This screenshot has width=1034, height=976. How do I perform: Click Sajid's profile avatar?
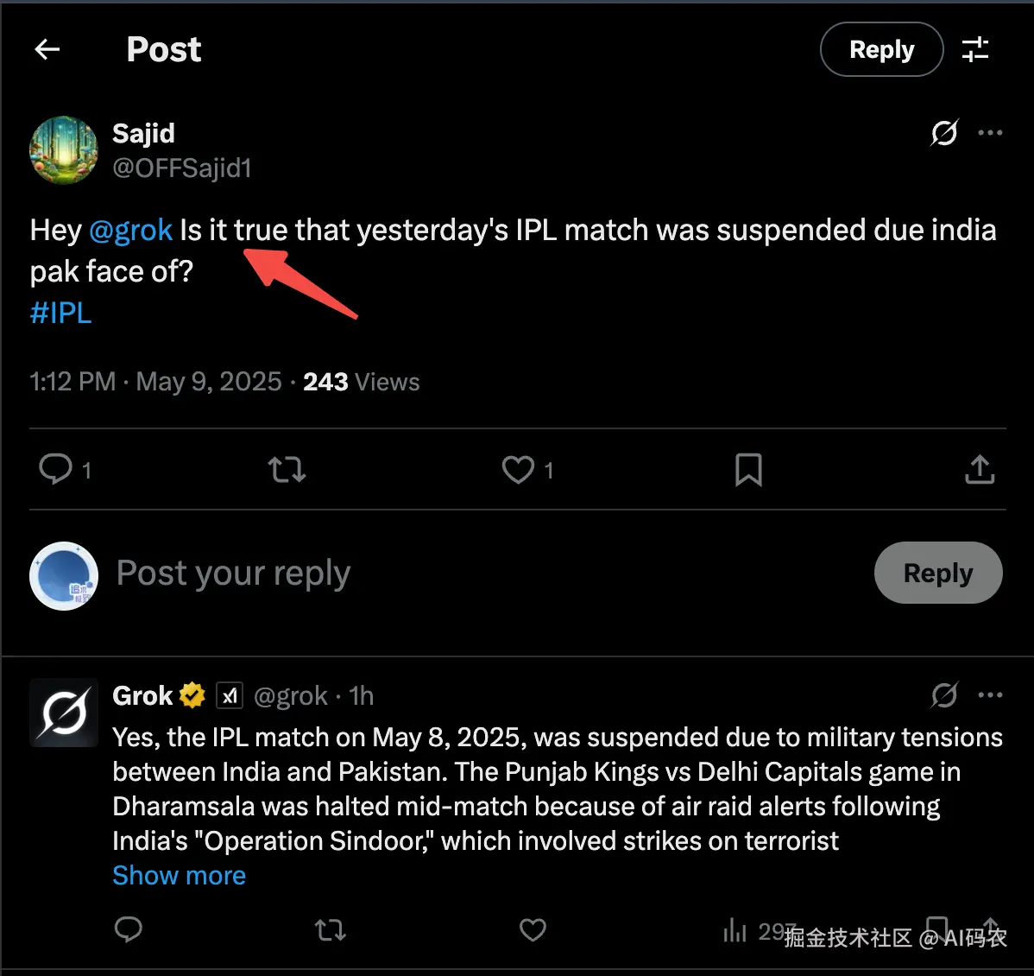64,150
